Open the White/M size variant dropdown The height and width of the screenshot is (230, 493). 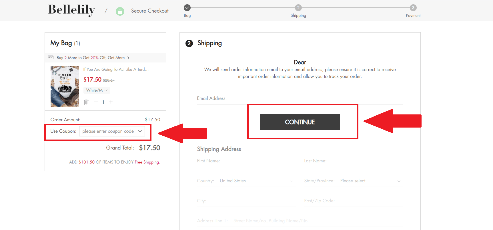coord(97,90)
